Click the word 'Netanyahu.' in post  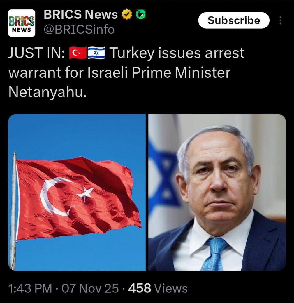47,93
